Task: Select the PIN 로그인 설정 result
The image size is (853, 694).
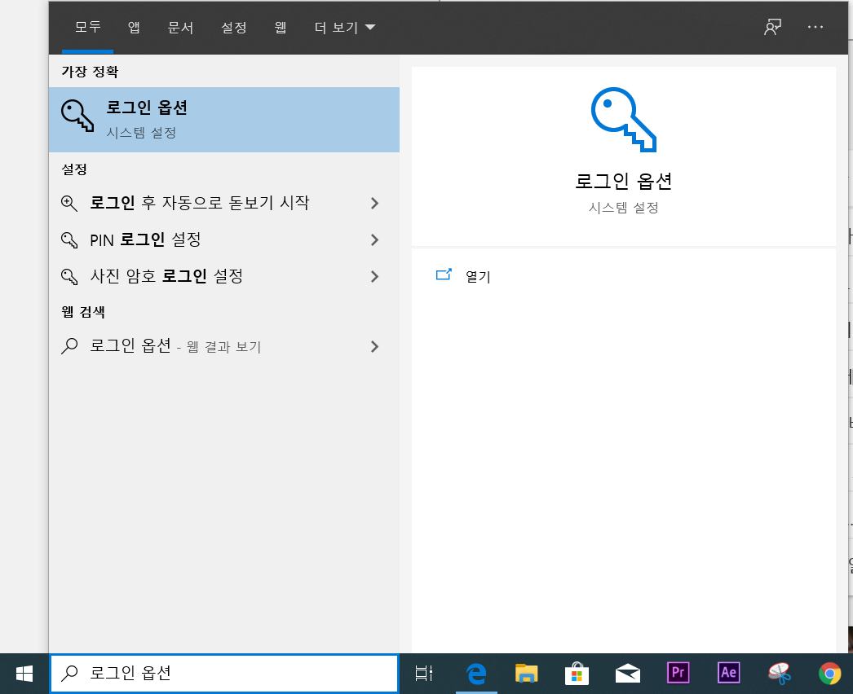Action: click(x=224, y=239)
